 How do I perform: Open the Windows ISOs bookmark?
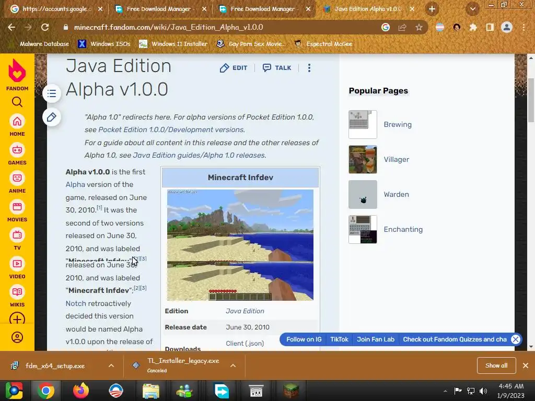[104, 44]
